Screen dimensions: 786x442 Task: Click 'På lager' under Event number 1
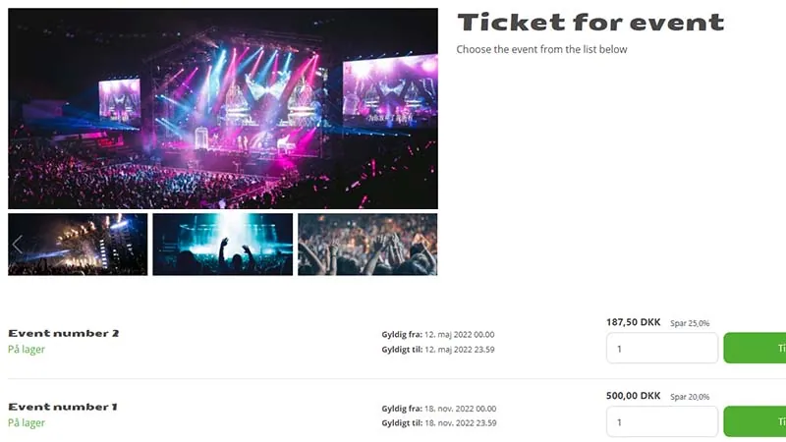tap(27, 423)
